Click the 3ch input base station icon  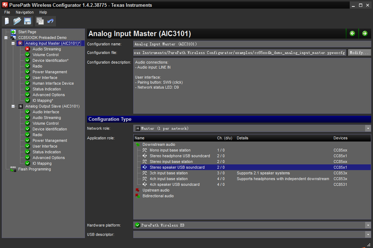[x=145, y=173]
